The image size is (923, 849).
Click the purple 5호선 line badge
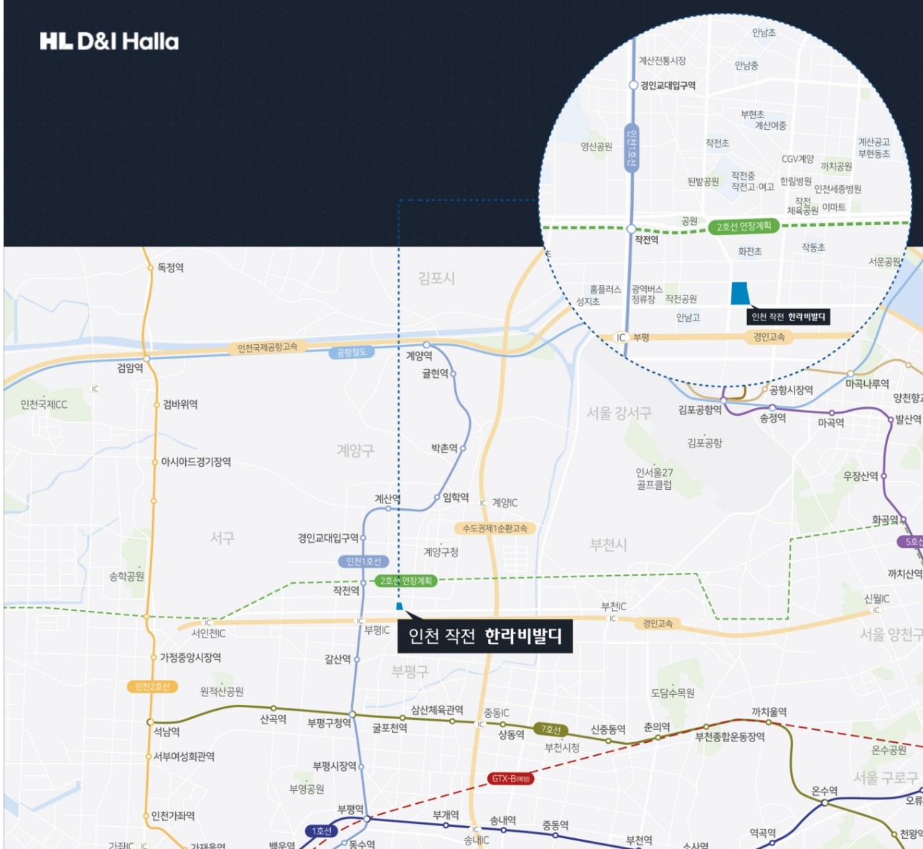(912, 542)
